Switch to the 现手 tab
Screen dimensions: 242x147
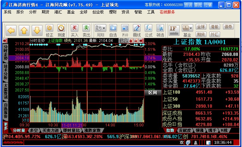pyautogui.click(x=212, y=130)
